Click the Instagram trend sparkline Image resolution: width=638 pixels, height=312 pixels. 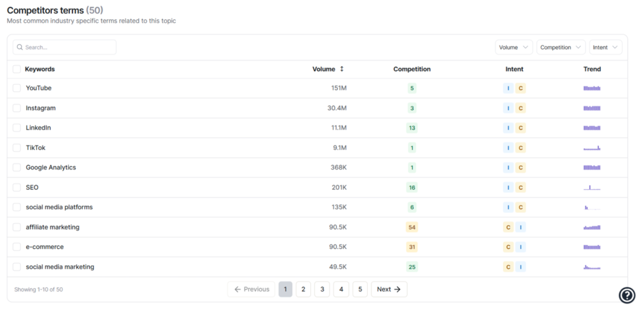(x=592, y=108)
